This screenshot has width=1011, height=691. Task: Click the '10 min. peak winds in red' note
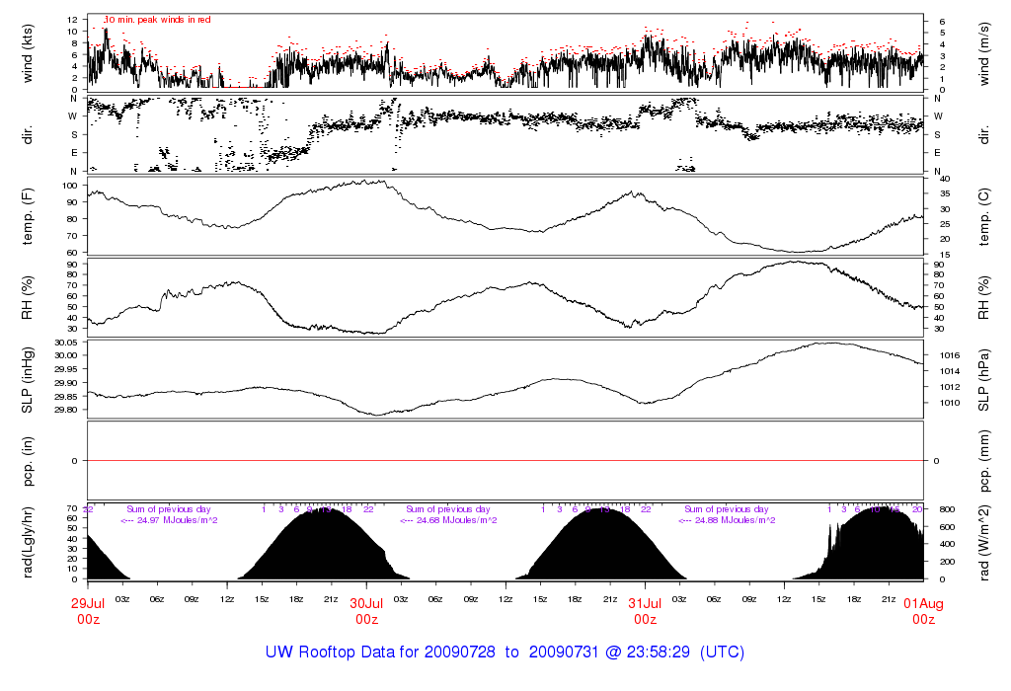click(157, 20)
